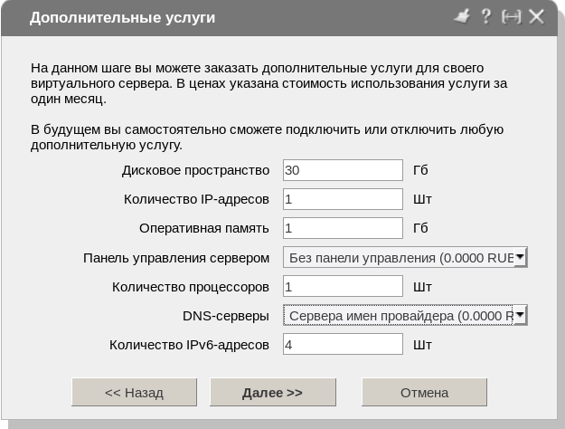The image size is (565, 429).
Task: Click the Дисковое пространство input field
Action: coord(342,170)
